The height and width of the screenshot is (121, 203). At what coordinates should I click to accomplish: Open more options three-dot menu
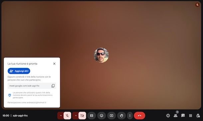click(130, 116)
